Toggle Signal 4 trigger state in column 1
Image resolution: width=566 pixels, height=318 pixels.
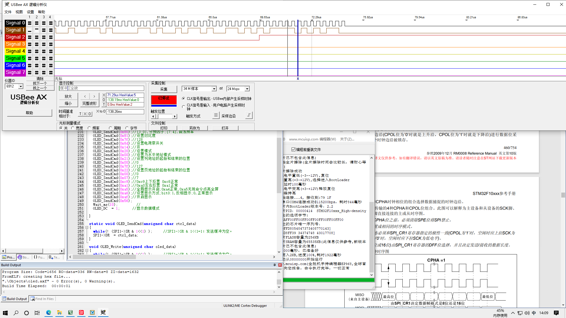click(x=29, y=51)
